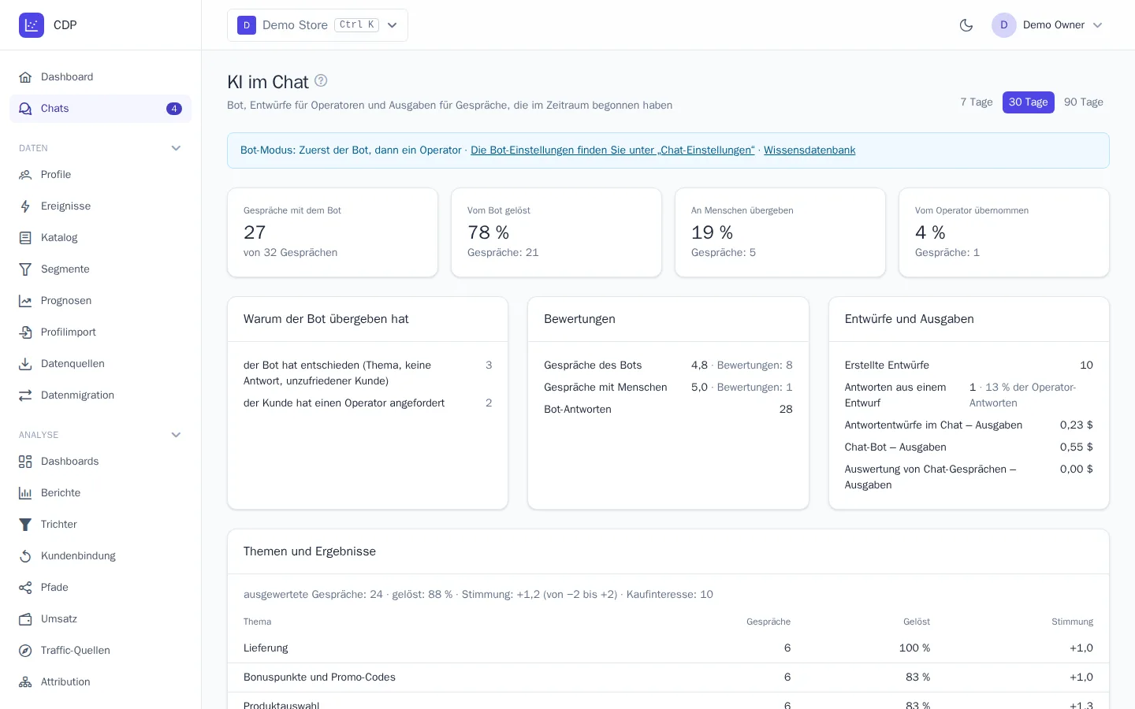The height and width of the screenshot is (709, 1135).
Task: Click the Profilimport file icon
Action: coord(25,332)
